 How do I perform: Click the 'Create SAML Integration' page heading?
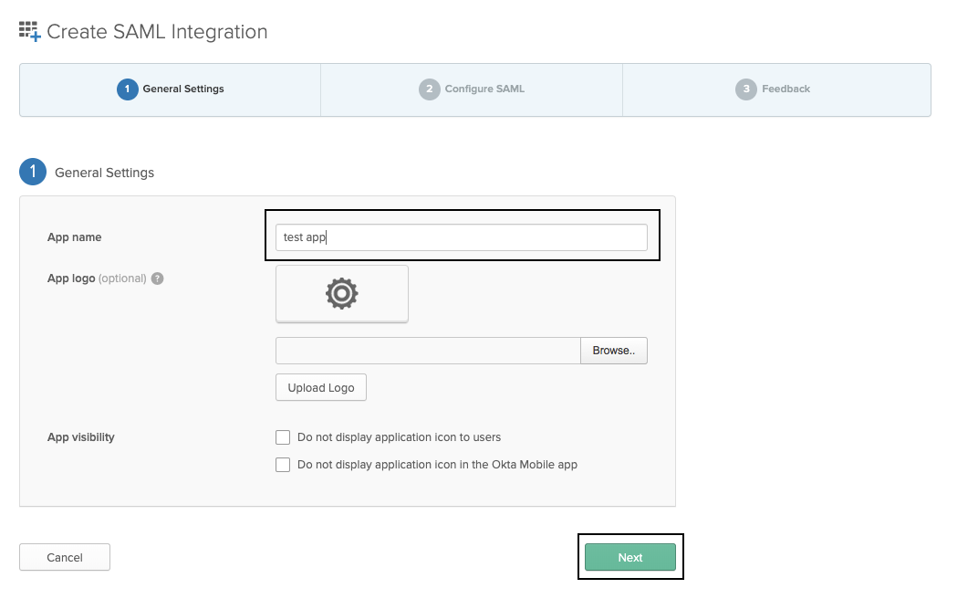click(157, 32)
